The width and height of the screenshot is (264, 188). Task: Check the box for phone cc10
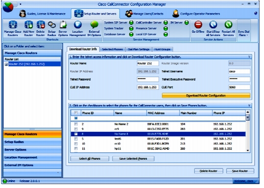[76, 144]
